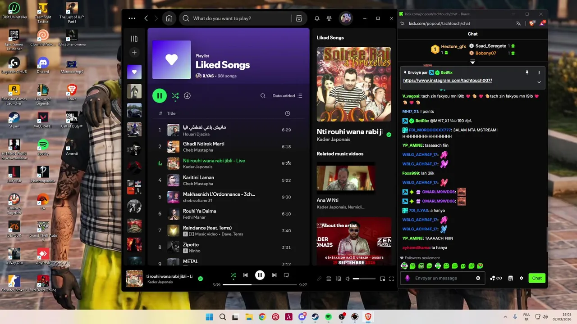Toggle the green saved checkmark in player bar

click(200, 279)
